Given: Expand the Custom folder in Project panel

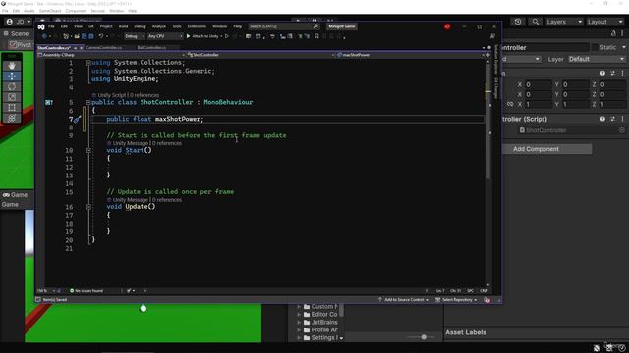Looking at the screenshot, I should click(299, 307).
